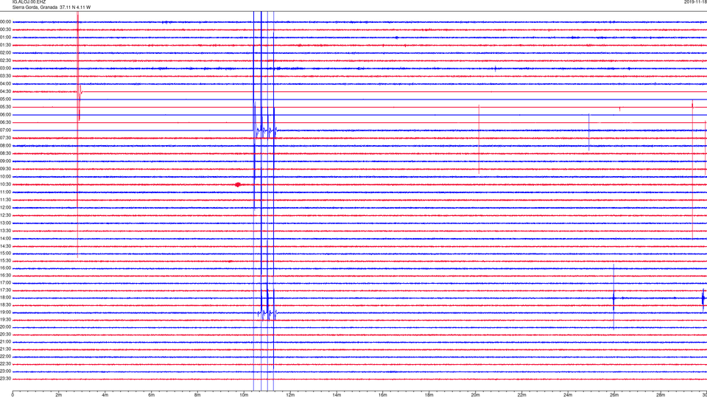Select the 17:30 time row label
This screenshot has height=398, width=707.
click(x=5, y=290)
